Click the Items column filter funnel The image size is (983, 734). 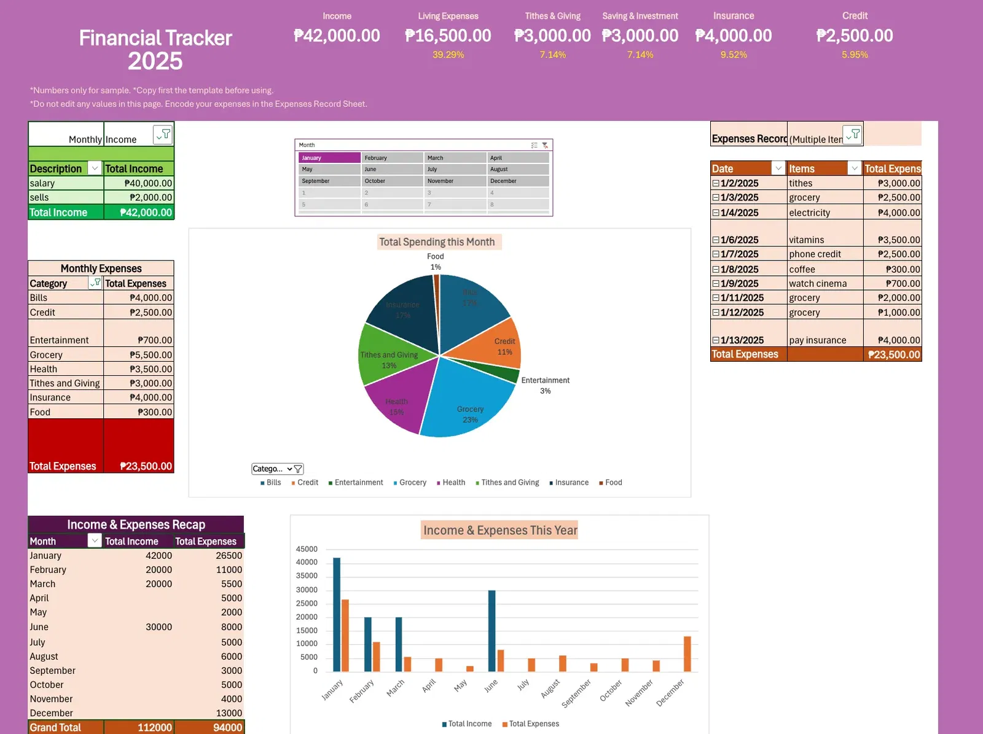(855, 168)
